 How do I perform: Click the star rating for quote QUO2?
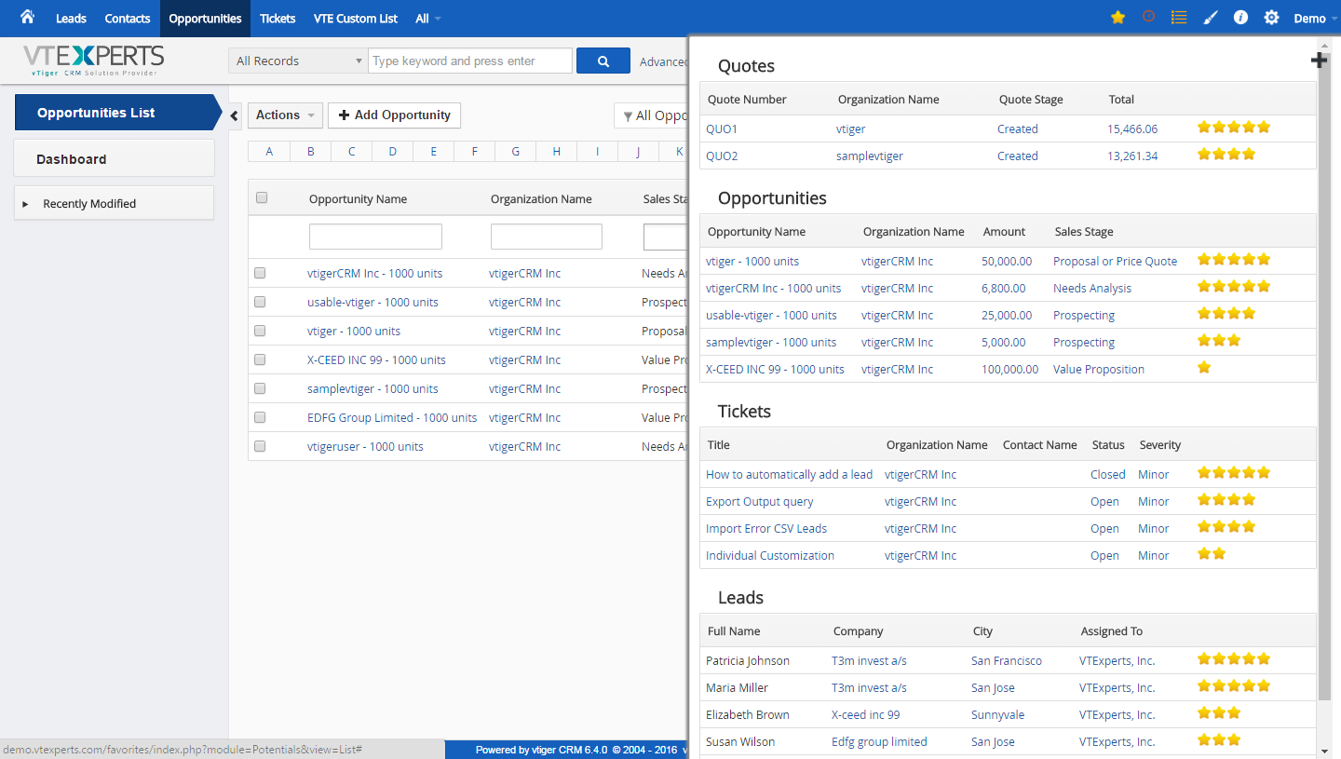click(x=1226, y=155)
